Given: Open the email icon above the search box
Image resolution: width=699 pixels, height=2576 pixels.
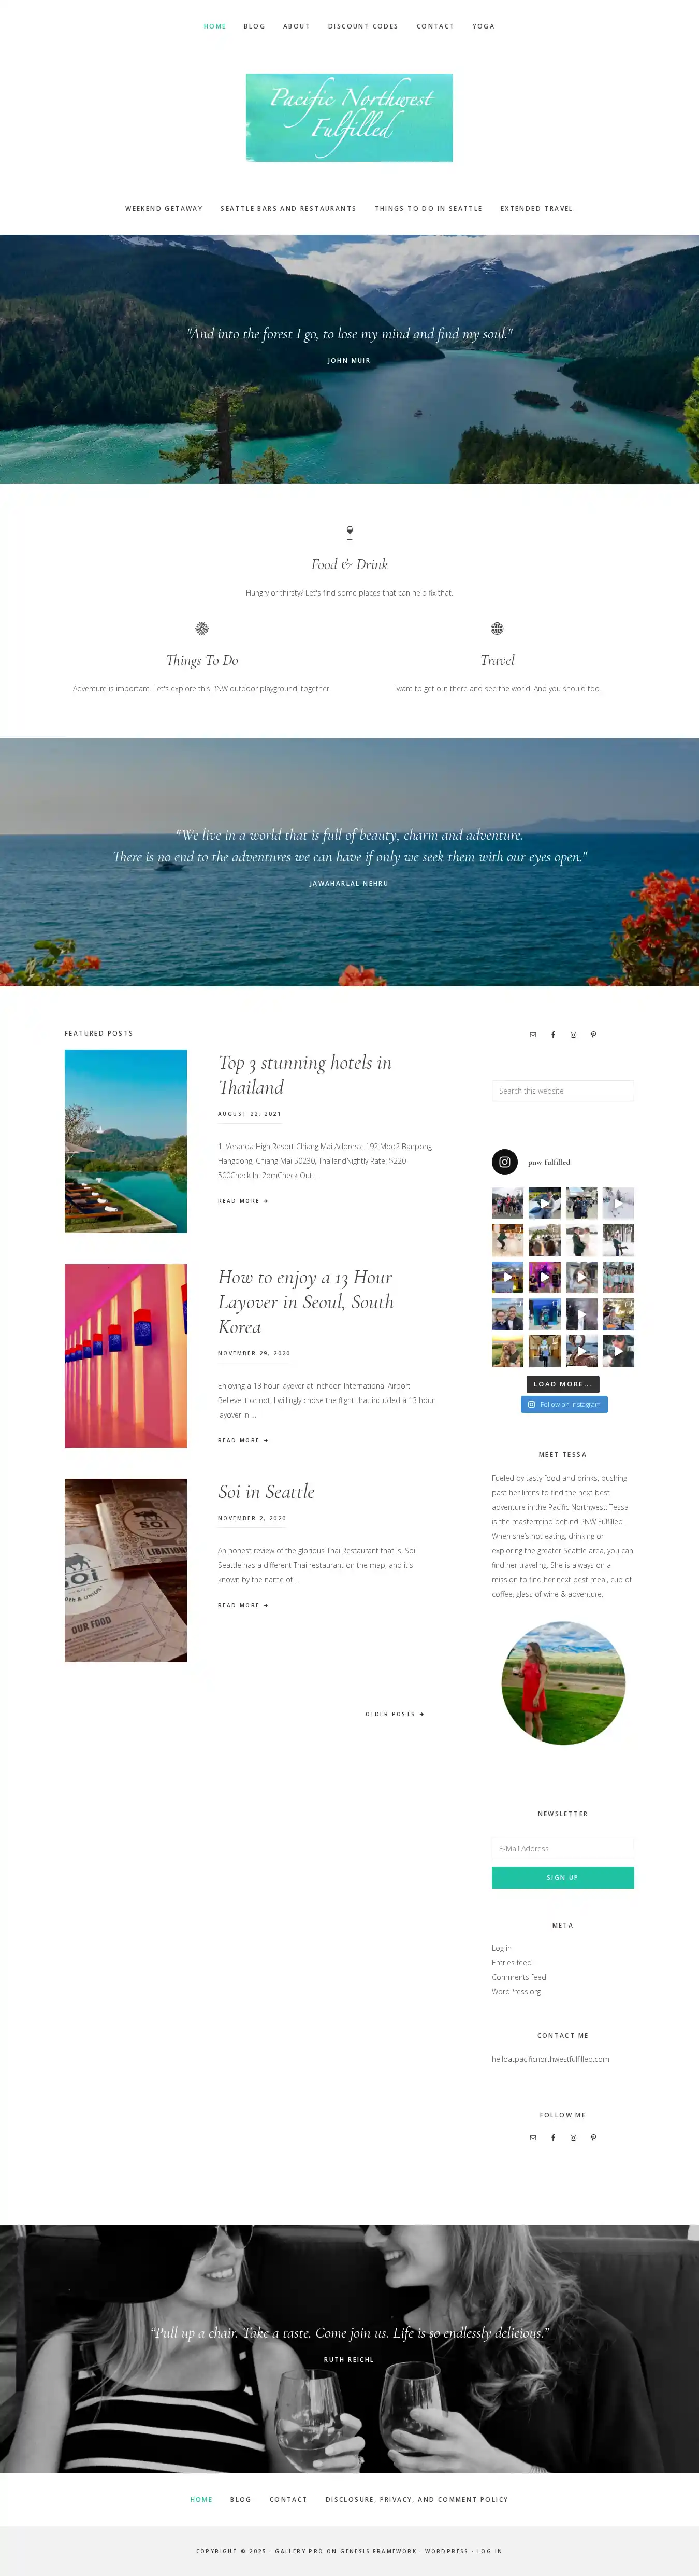Looking at the screenshot, I should (532, 1035).
